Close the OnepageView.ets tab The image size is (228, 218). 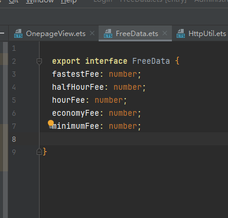point(92,33)
